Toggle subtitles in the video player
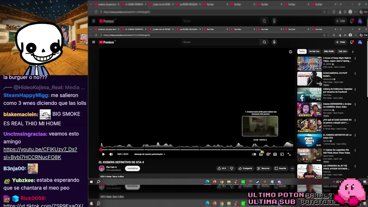Image resolution: width=368 pixels, height=207 pixels. [x=261, y=154]
